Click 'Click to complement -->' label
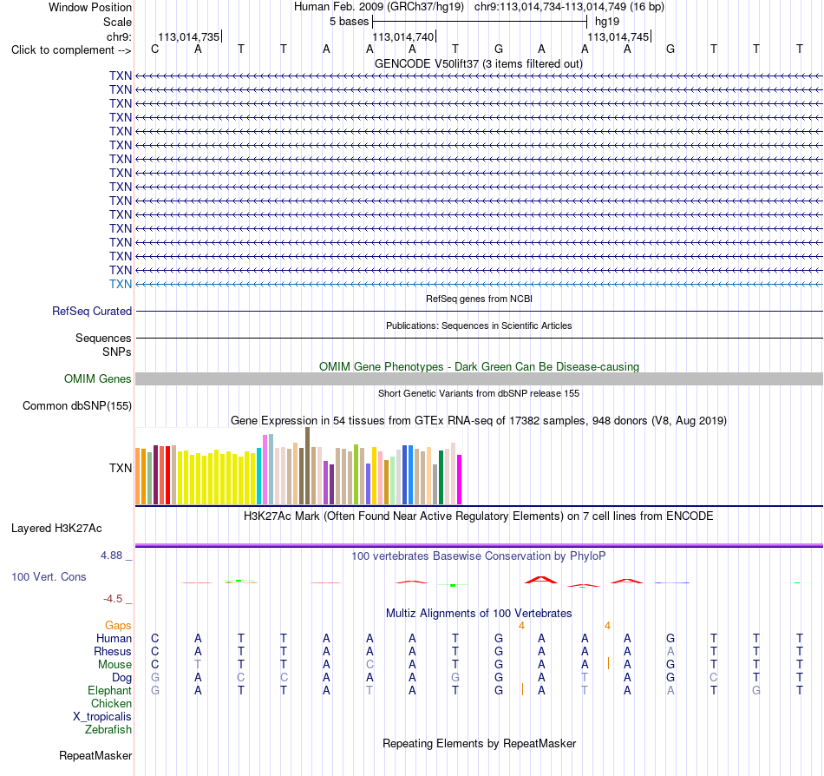Screen dimensions: 824x776 point(71,50)
